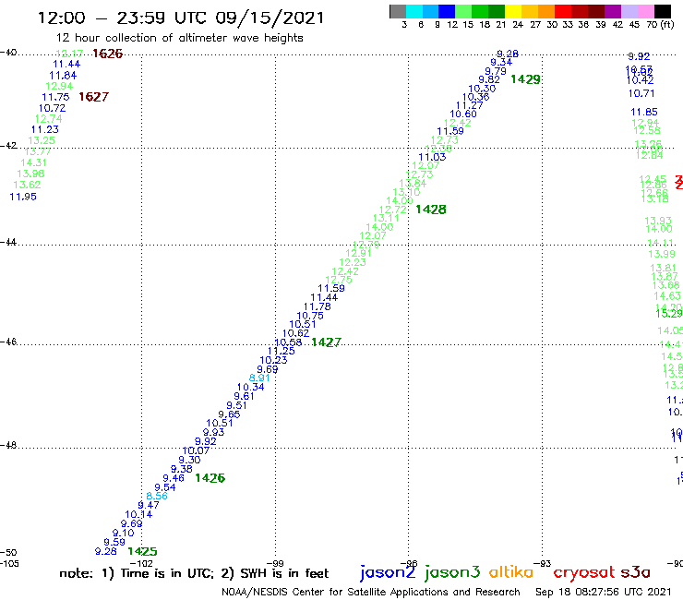Click the wave height value 10.72

tap(53, 108)
